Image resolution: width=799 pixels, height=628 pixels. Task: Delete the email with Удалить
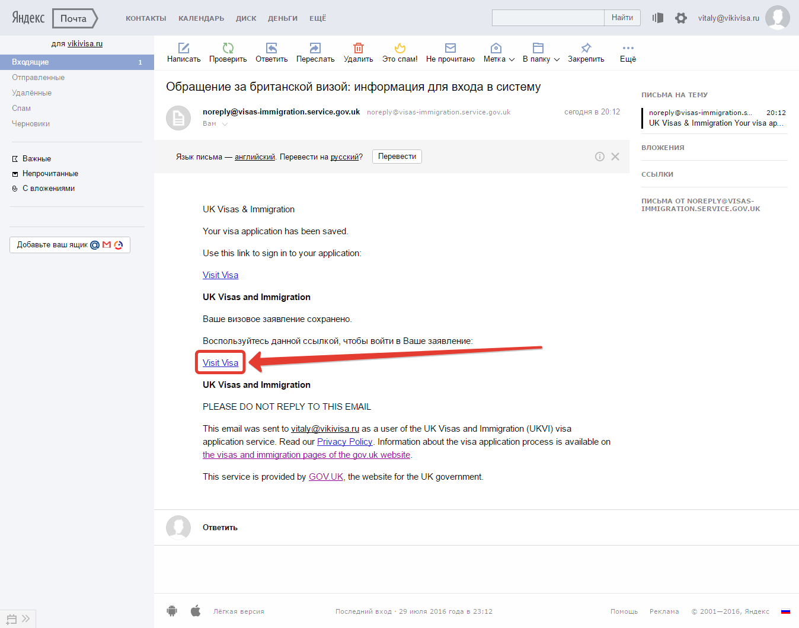[x=359, y=53]
